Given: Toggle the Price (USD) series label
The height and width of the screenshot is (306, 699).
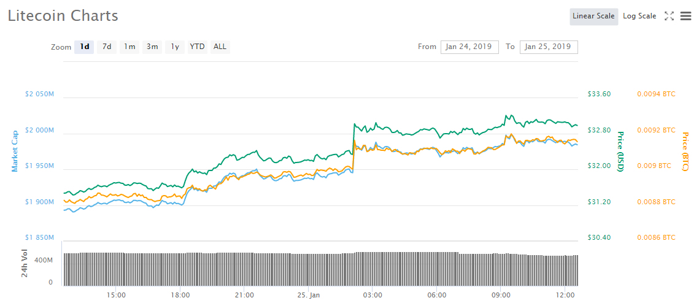Looking at the screenshot, I should click(x=620, y=151).
